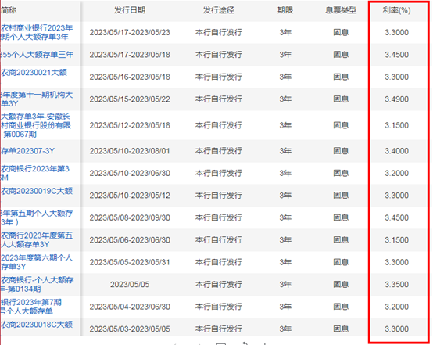Select the single date cell 2023/05/05
This screenshot has height=345, width=433.
[x=130, y=285]
